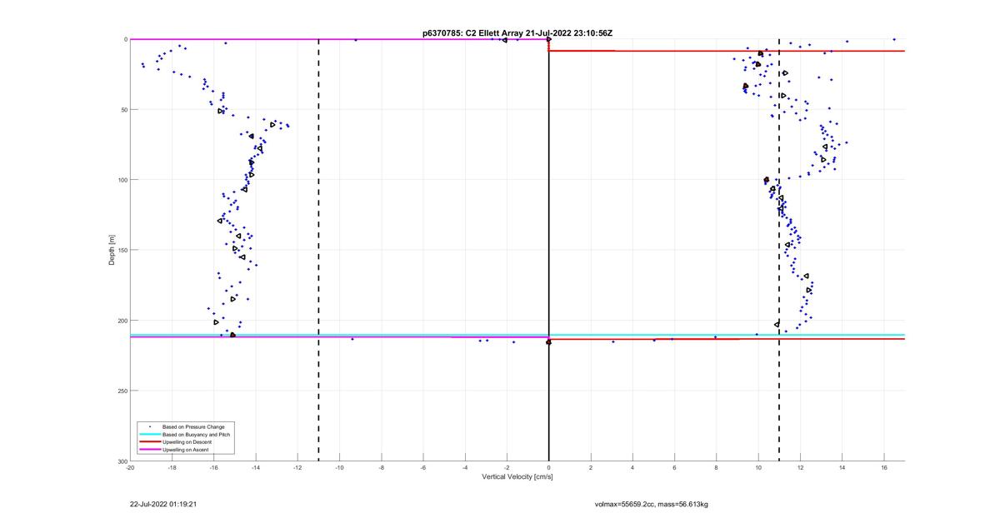Click depth-axis tick label "250"

(122, 391)
